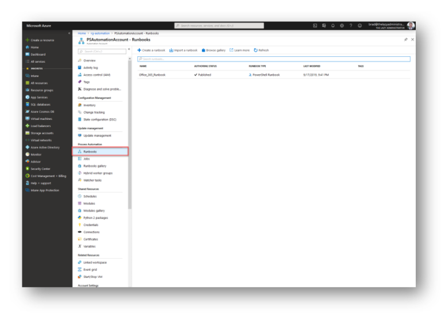This screenshot has height=314, width=441.
Task: Click Learn more link
Action: pyautogui.click(x=239, y=51)
